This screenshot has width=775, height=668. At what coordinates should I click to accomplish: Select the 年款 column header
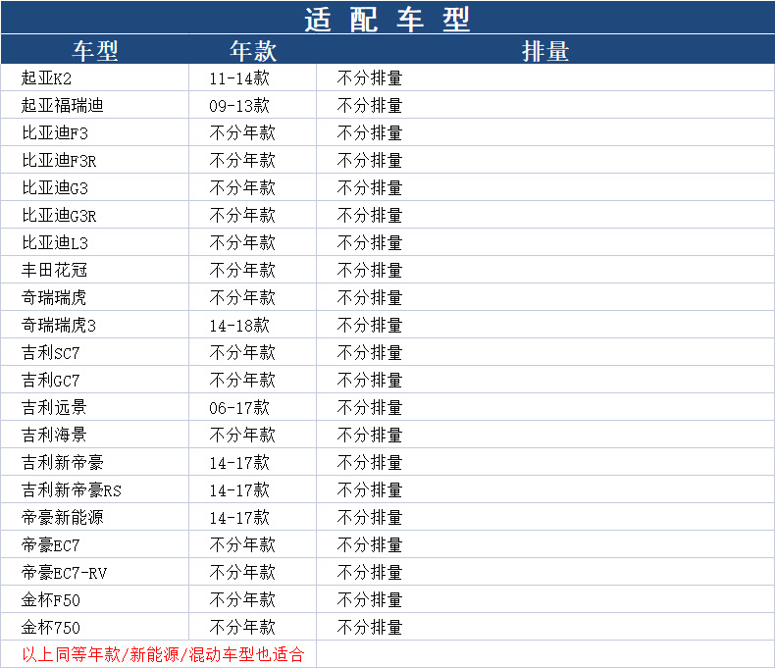point(253,51)
